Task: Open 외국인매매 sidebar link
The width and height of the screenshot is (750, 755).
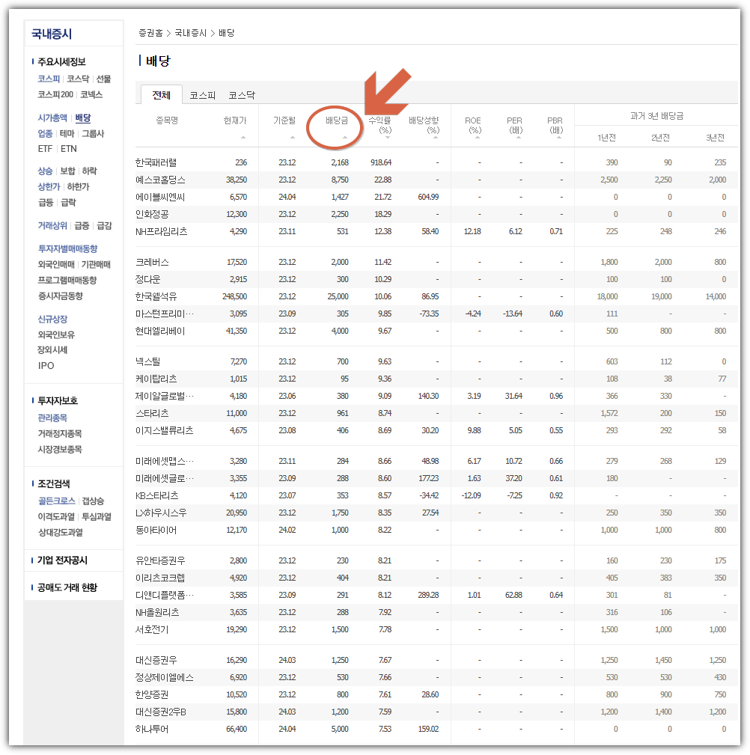Action: point(56,264)
